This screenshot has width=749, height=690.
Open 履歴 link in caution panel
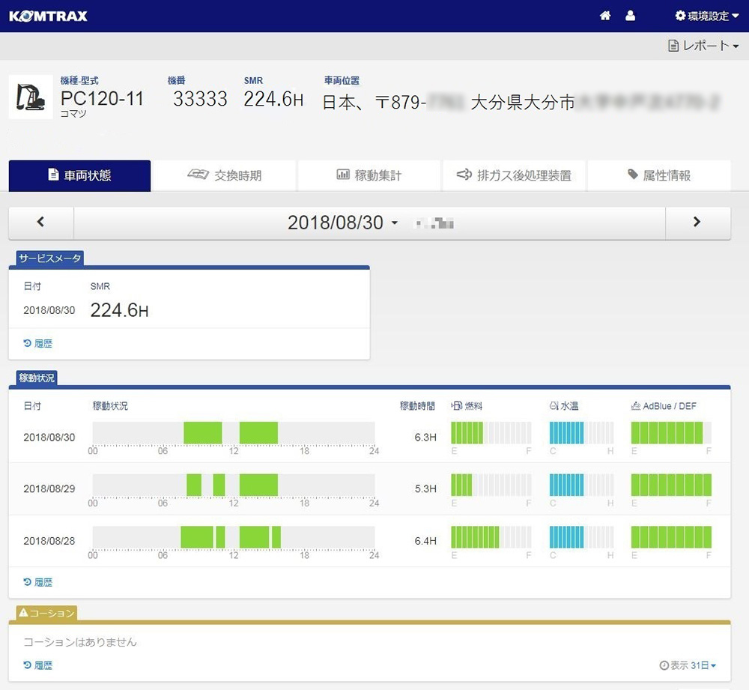coord(38,665)
